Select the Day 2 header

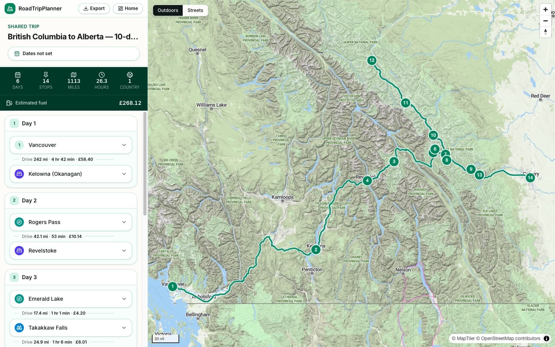coord(71,200)
